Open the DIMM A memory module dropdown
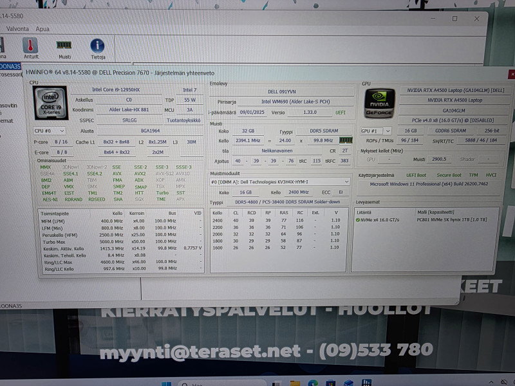The width and height of the screenshot is (515, 386). click(279, 182)
